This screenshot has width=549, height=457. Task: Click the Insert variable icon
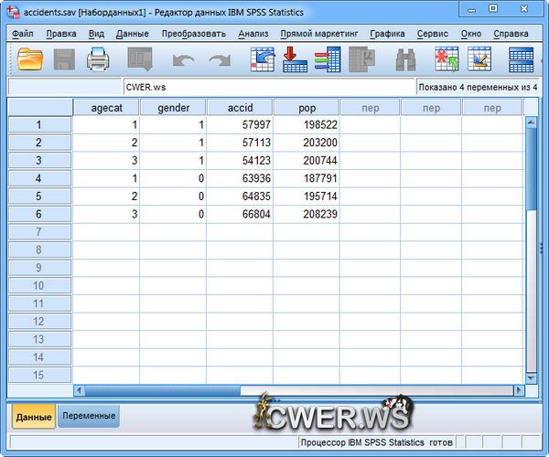point(479,59)
